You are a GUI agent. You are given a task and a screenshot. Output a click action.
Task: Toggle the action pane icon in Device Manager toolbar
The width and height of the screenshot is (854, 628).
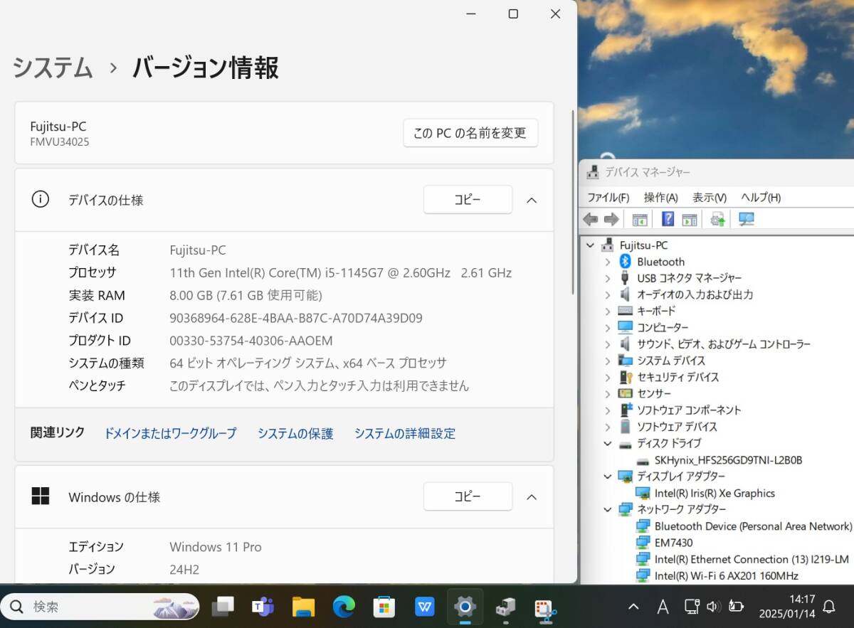(689, 219)
